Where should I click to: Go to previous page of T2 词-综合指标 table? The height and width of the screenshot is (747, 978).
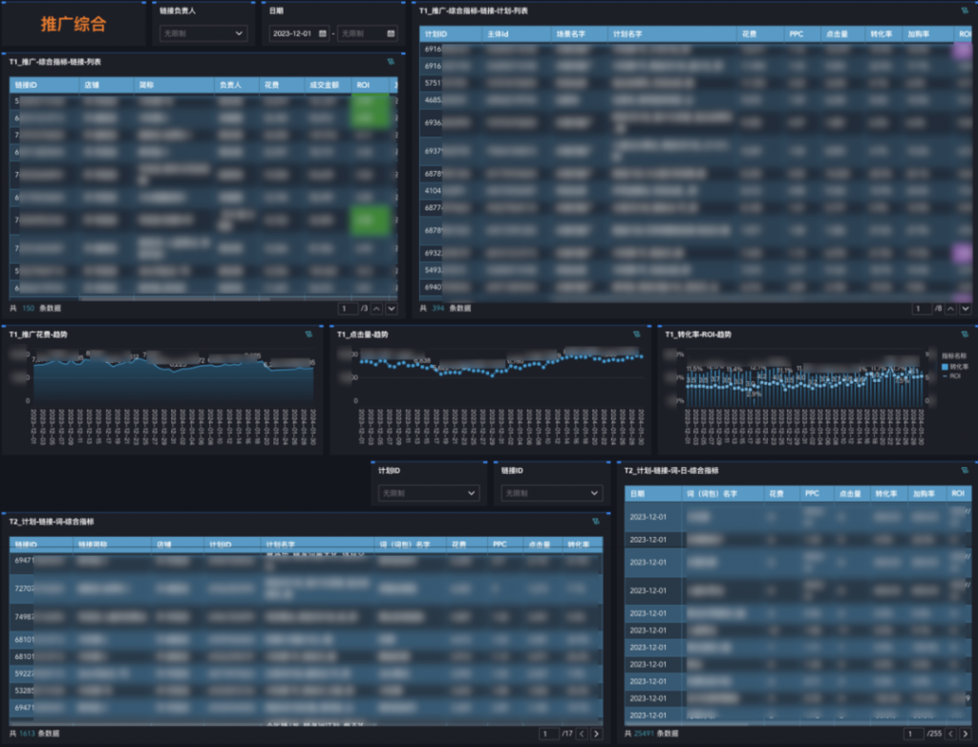tap(582, 734)
